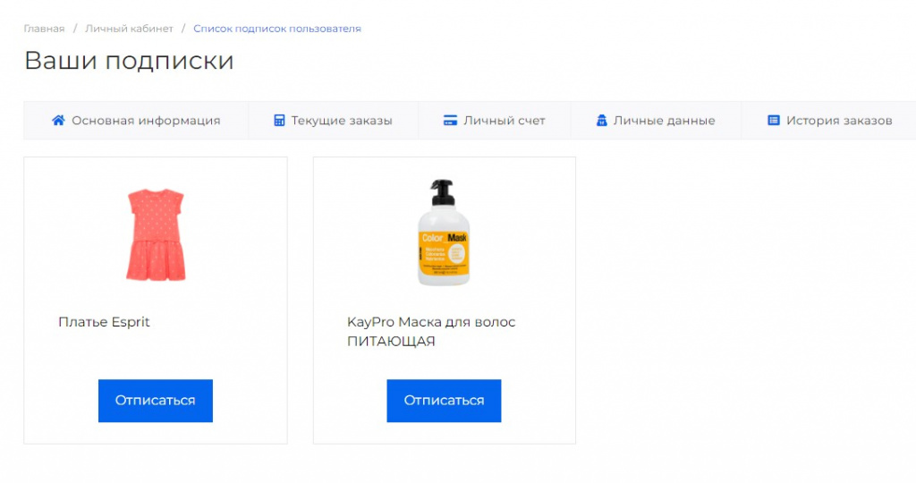Open the Личный кабинет breadcrumb link
Viewport: 916px width, 483px height.
coord(129,29)
